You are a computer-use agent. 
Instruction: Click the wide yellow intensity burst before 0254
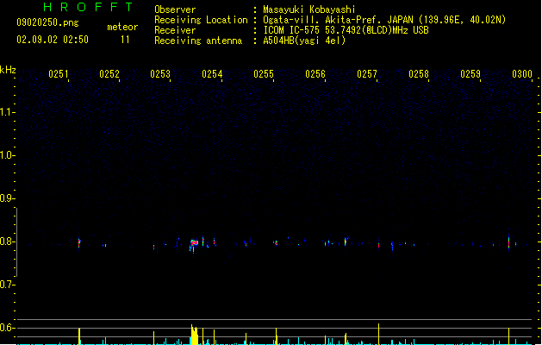coord(194,335)
